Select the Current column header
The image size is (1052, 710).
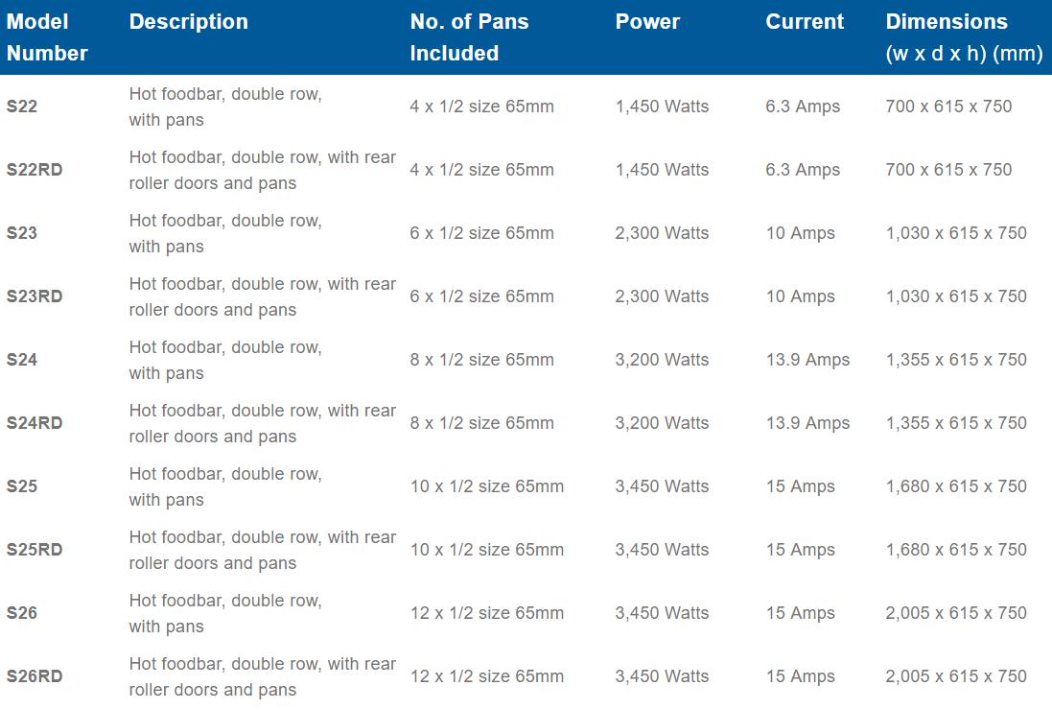(x=805, y=22)
